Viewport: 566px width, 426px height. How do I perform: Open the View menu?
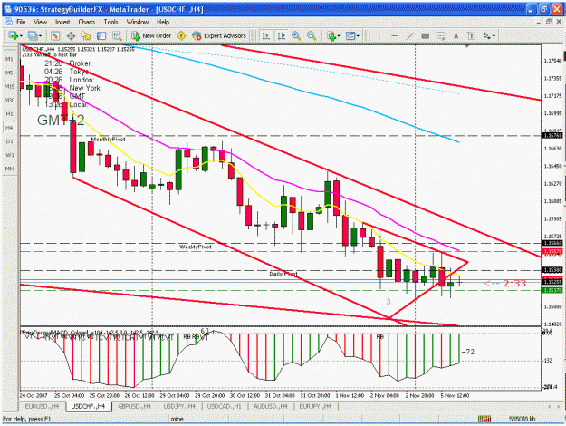(x=40, y=22)
